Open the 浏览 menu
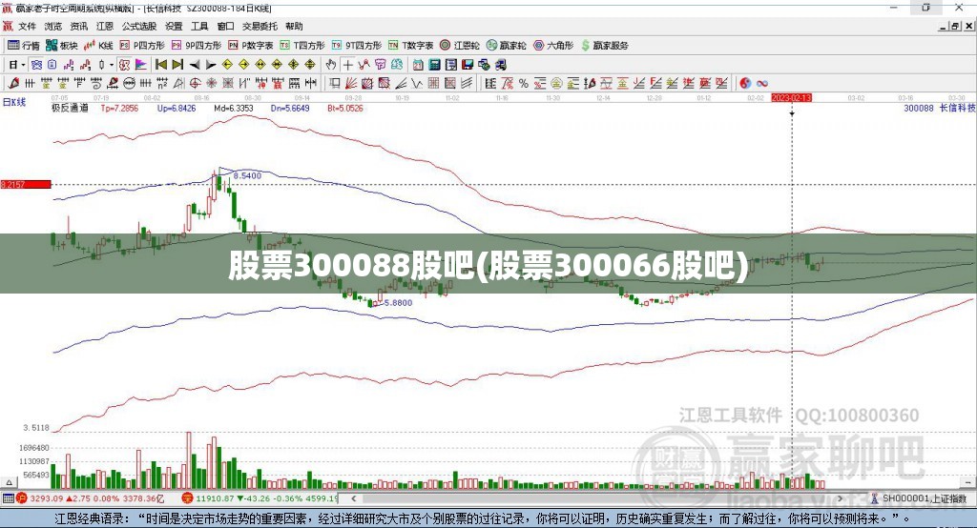Viewport: 977px width, 528px height. coord(53,26)
